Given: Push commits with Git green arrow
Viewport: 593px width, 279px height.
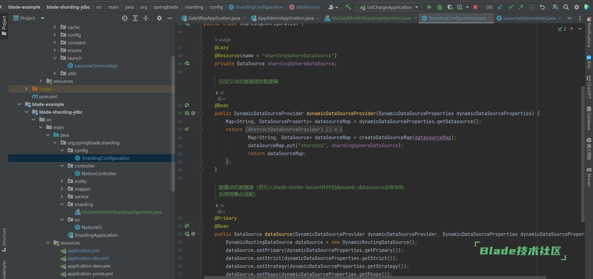Looking at the screenshot, I should [521, 7].
